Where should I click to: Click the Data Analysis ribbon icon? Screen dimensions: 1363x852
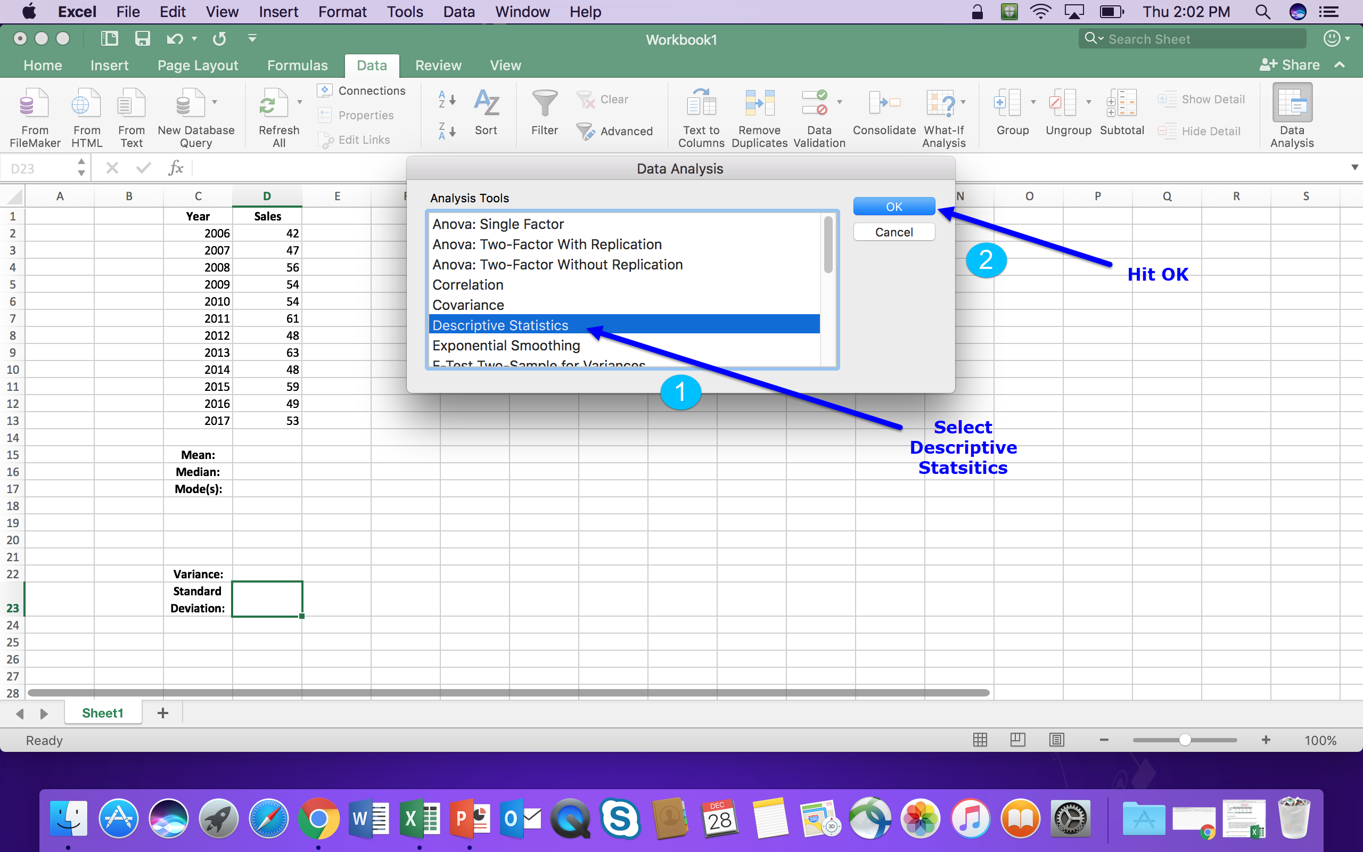click(x=1292, y=104)
